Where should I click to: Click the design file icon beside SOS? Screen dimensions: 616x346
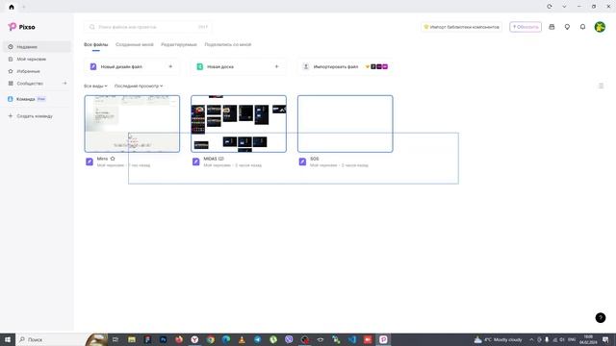click(x=302, y=161)
